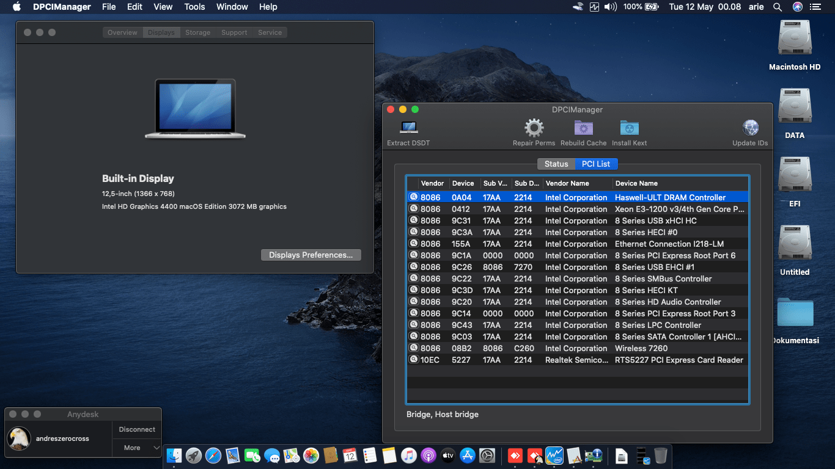835x469 pixels.
Task: Click the lookup icon on the 08B2 row
Action: tap(414, 348)
